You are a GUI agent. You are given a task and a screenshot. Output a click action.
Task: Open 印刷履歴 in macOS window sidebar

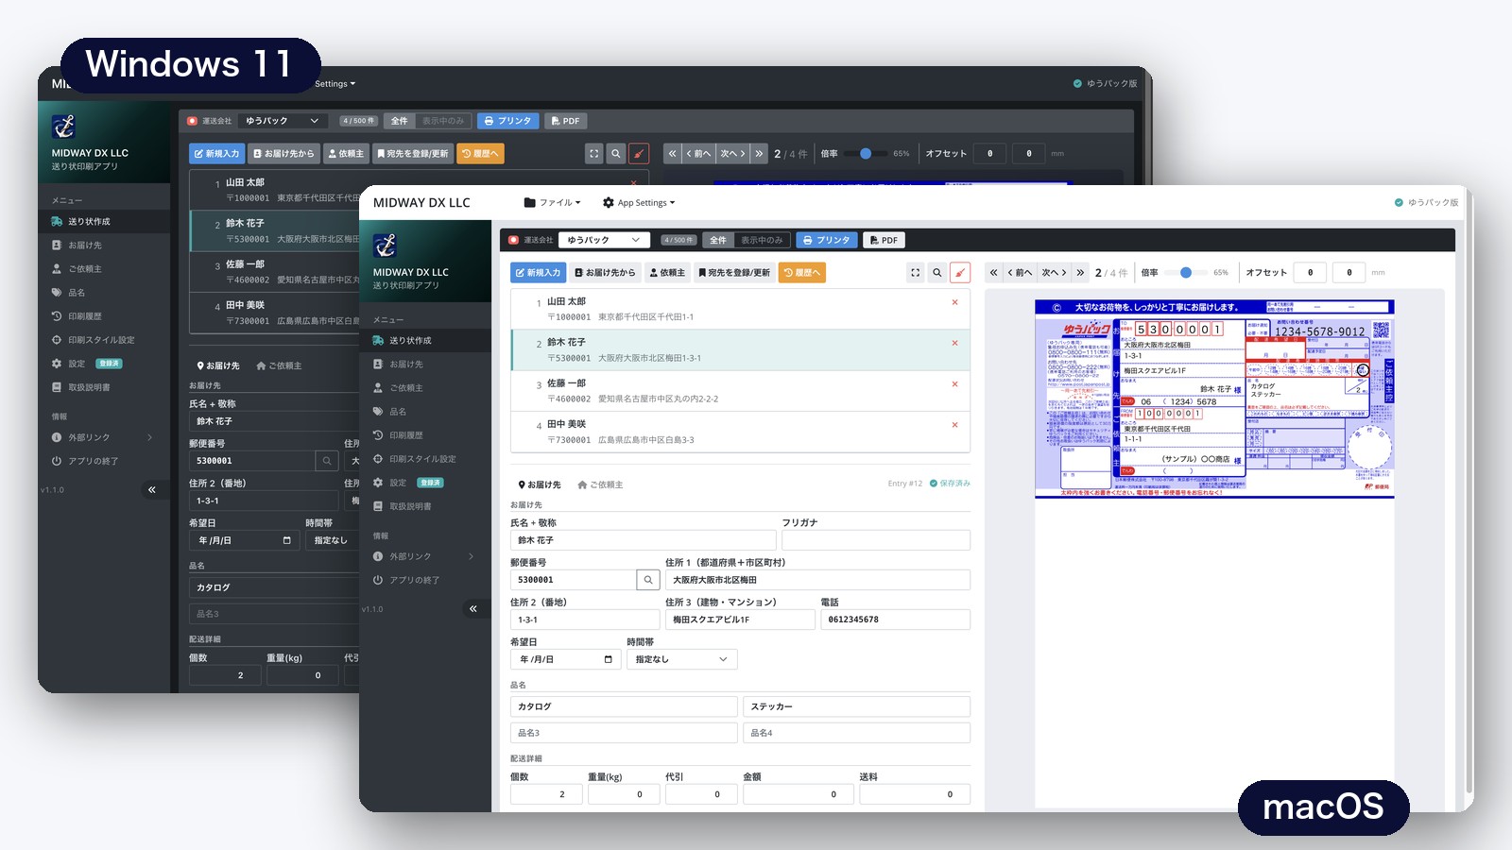click(425, 434)
